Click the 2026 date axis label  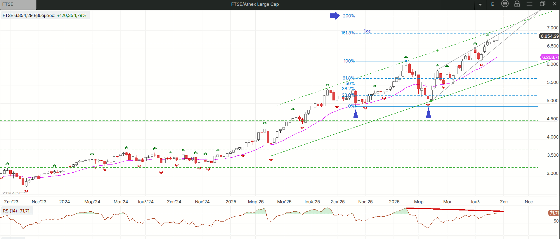tap(394, 202)
